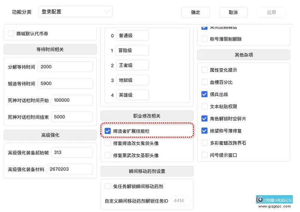Enable 文本粘贴权限 checkbox
300x212 pixels.
(204, 107)
